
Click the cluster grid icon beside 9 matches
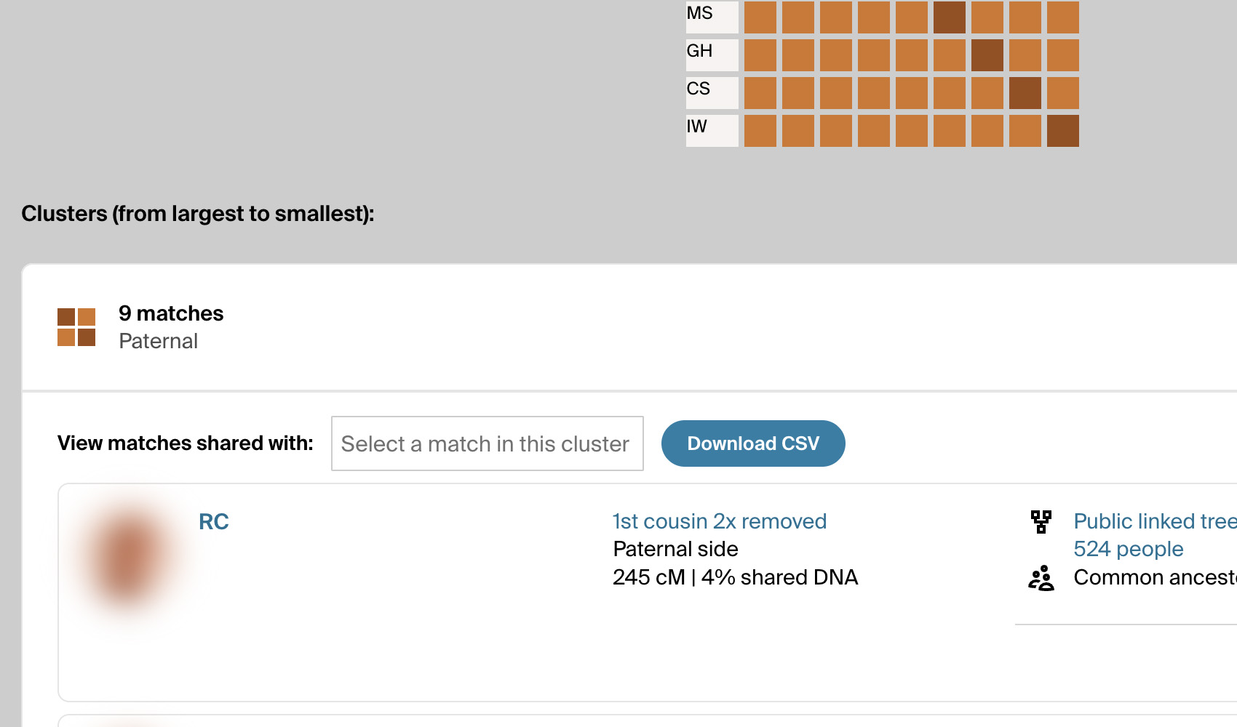coord(76,327)
